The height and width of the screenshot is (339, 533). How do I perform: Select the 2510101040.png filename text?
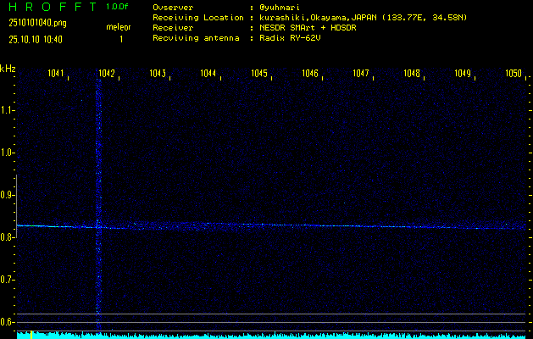point(37,22)
